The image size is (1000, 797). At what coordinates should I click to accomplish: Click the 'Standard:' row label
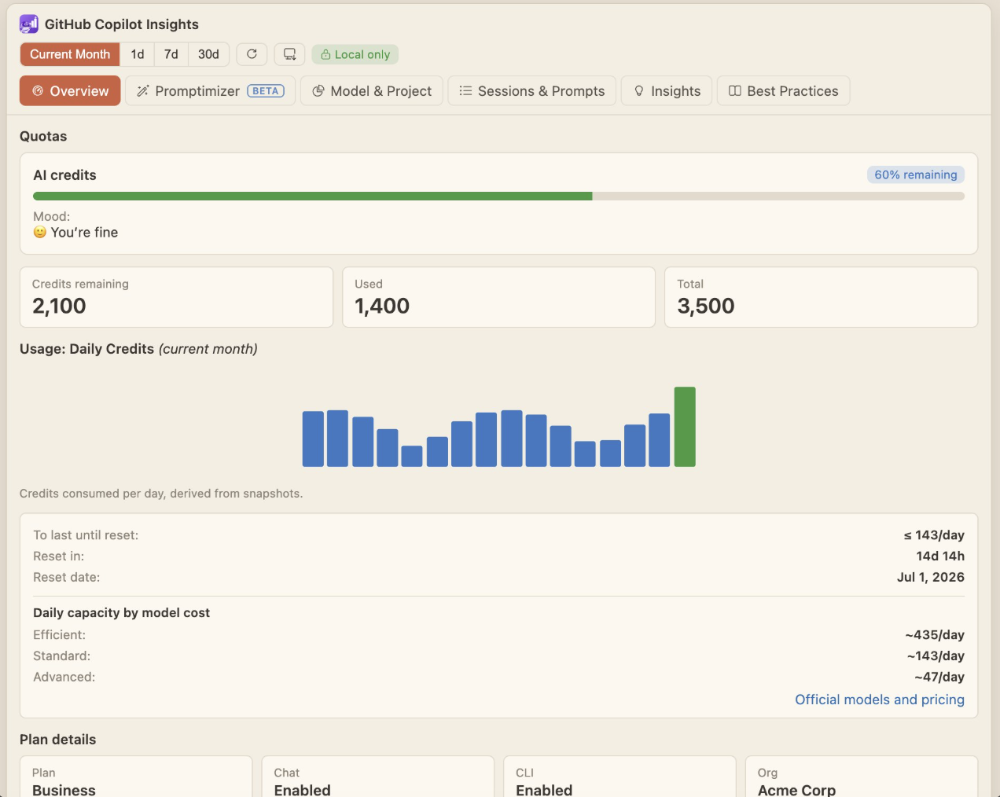click(x=61, y=656)
